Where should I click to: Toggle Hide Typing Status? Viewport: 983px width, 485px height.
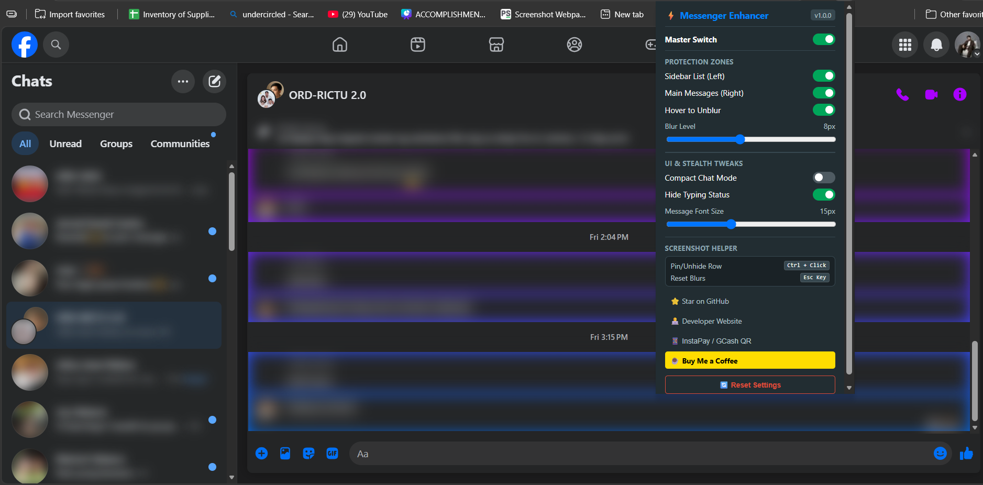tap(824, 195)
